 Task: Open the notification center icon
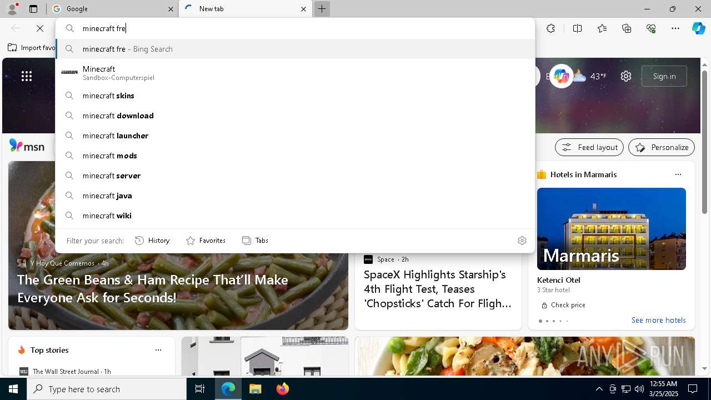(x=693, y=389)
